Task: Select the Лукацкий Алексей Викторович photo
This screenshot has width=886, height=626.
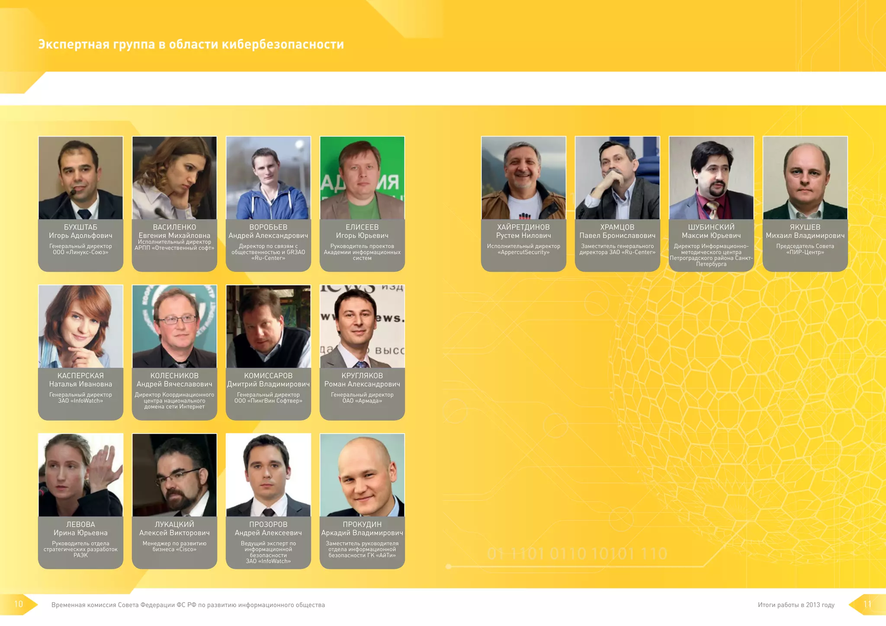Action: point(174,475)
